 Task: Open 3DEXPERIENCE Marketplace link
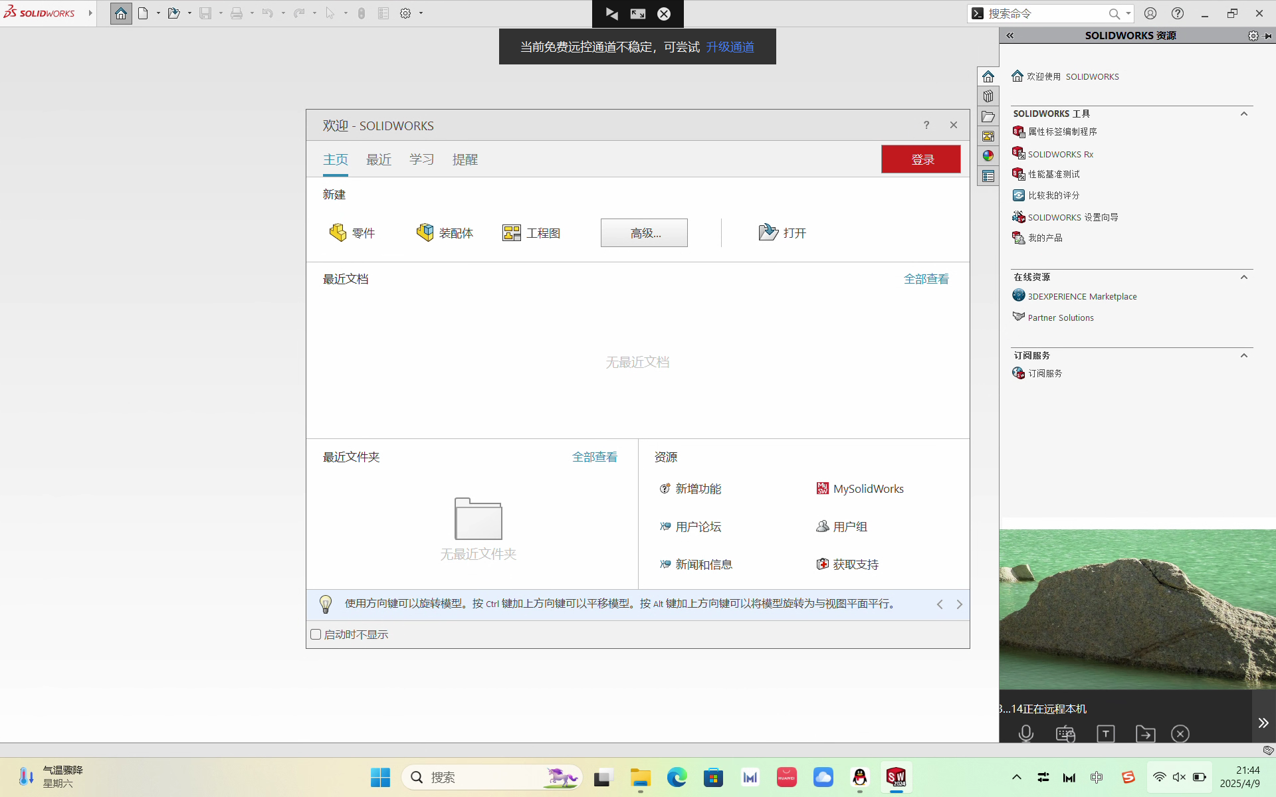[1075, 296]
